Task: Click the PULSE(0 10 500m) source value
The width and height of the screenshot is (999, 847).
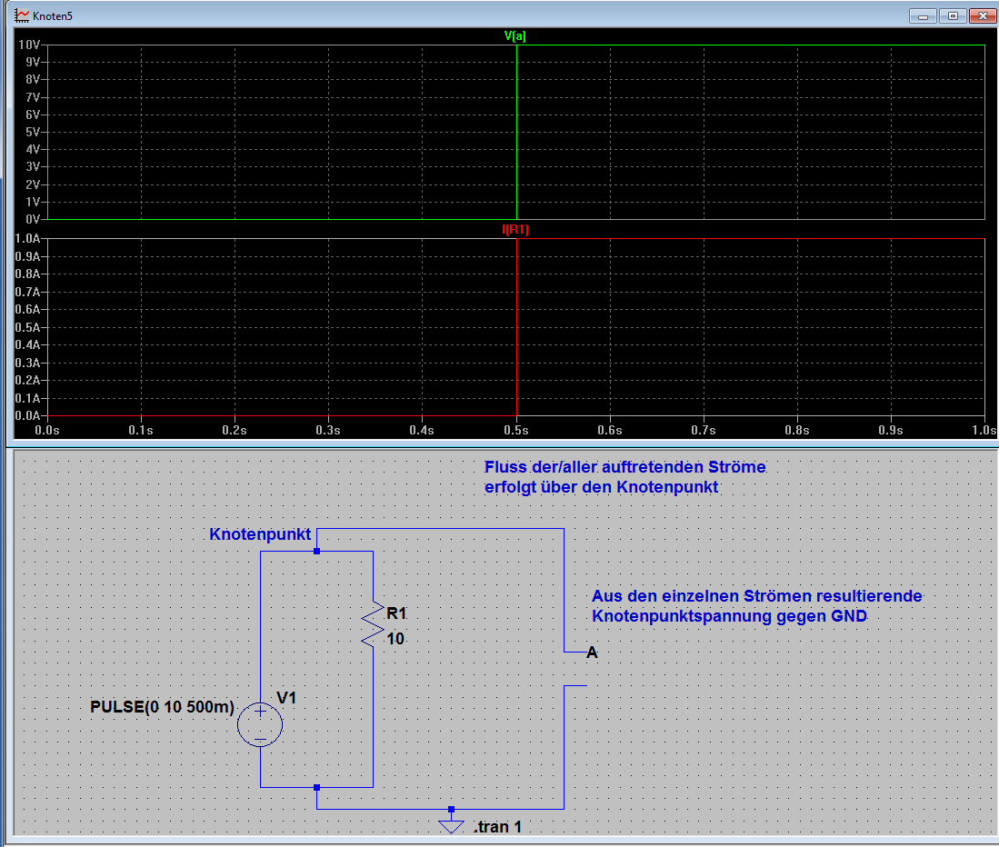Action: click(x=163, y=707)
